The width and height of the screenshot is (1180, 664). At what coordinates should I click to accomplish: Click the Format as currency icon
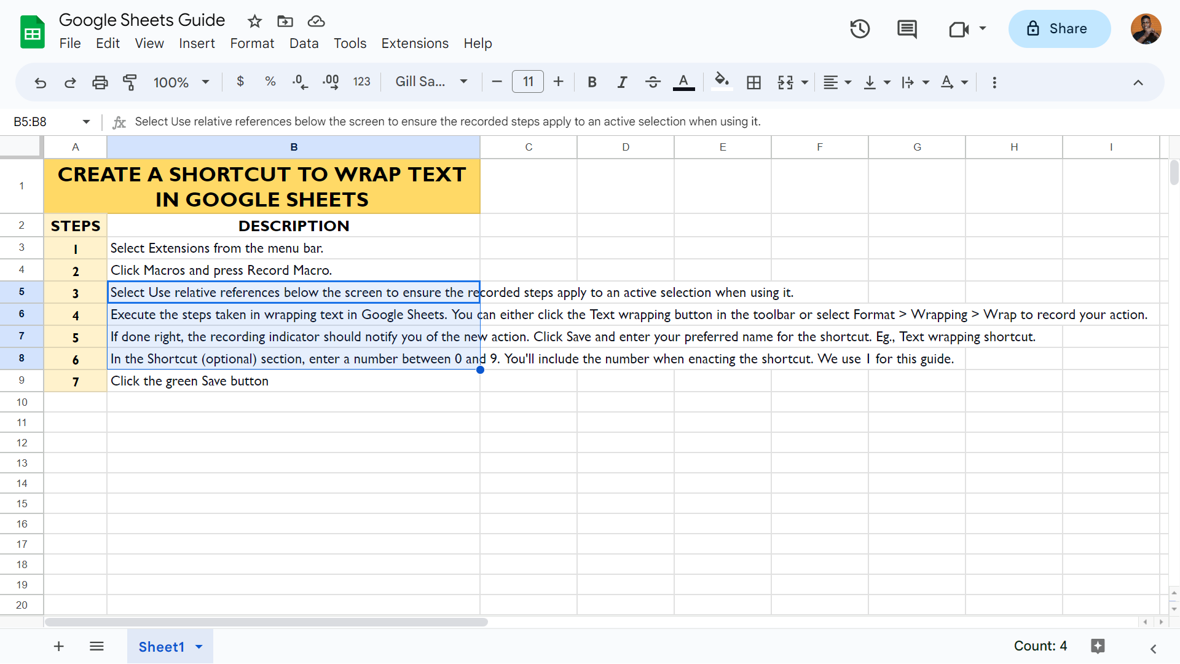click(240, 82)
